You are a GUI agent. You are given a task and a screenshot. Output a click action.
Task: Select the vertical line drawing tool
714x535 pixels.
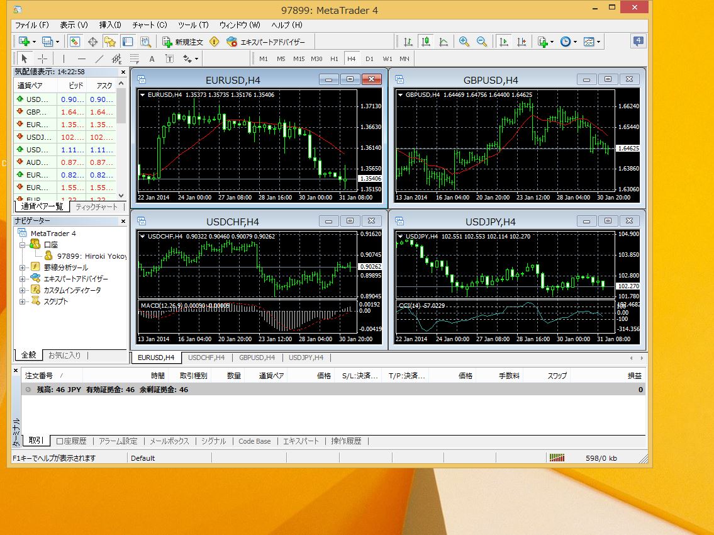tap(64, 59)
